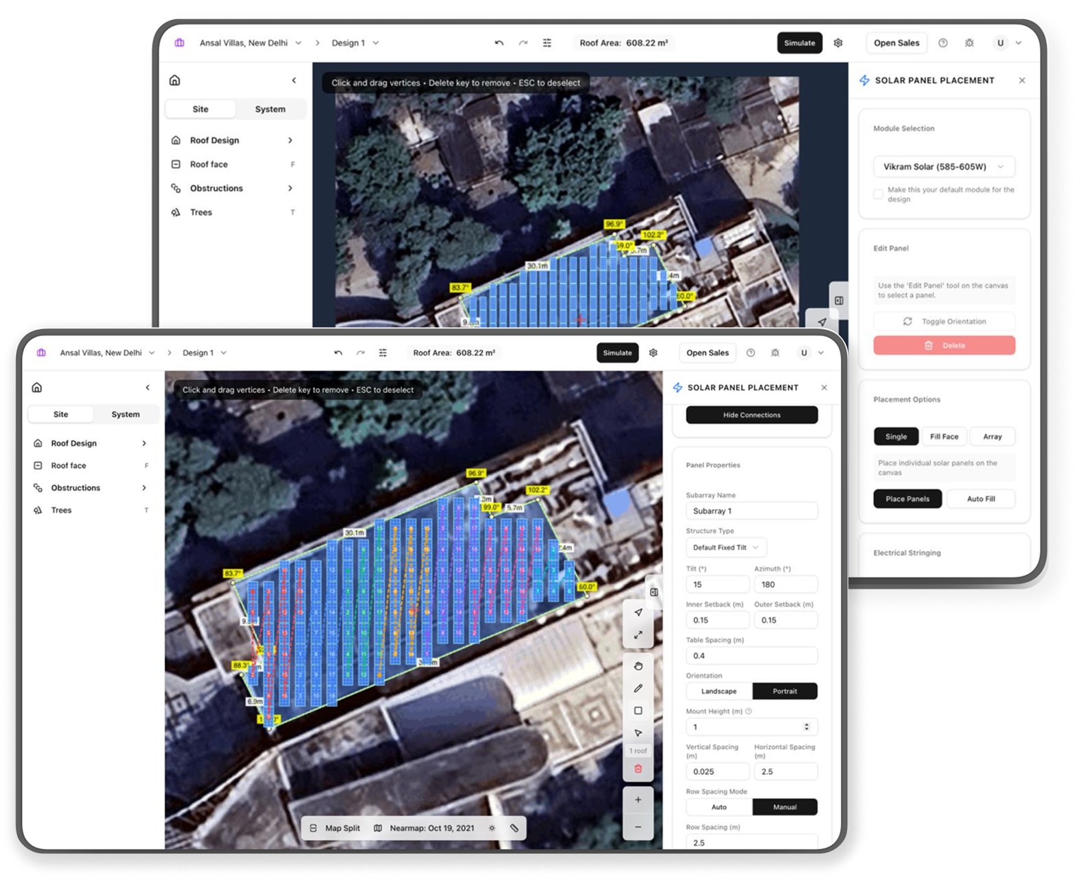The height and width of the screenshot is (879, 1084).
Task: Select Trees item in back window
Action: [x=234, y=212]
